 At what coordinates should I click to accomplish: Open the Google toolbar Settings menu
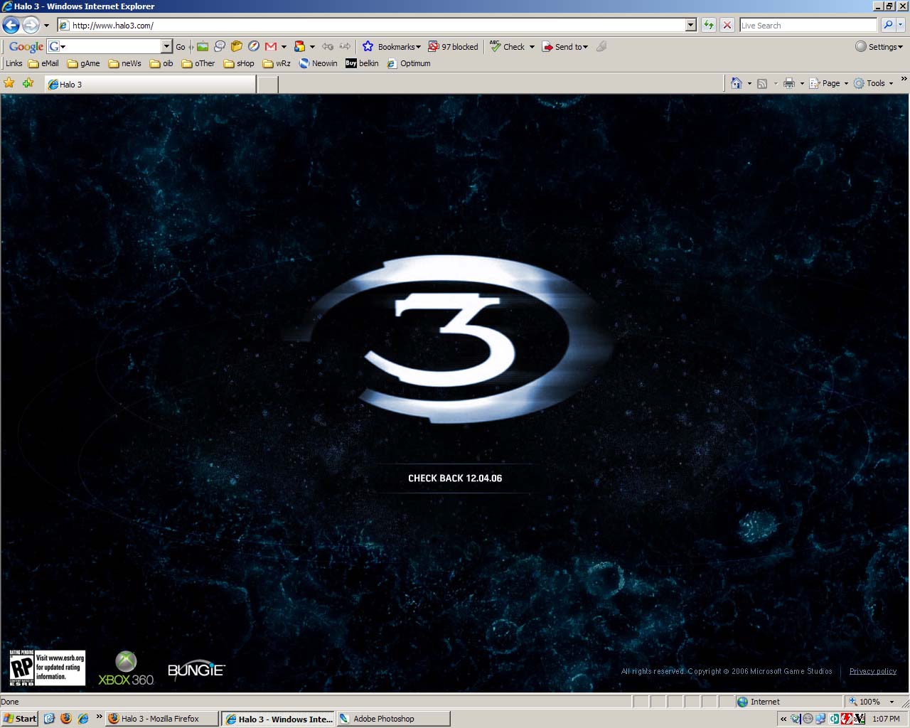point(879,47)
